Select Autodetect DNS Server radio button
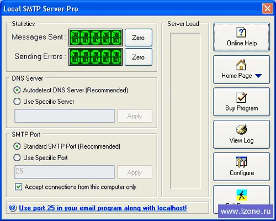 [x=17, y=90]
